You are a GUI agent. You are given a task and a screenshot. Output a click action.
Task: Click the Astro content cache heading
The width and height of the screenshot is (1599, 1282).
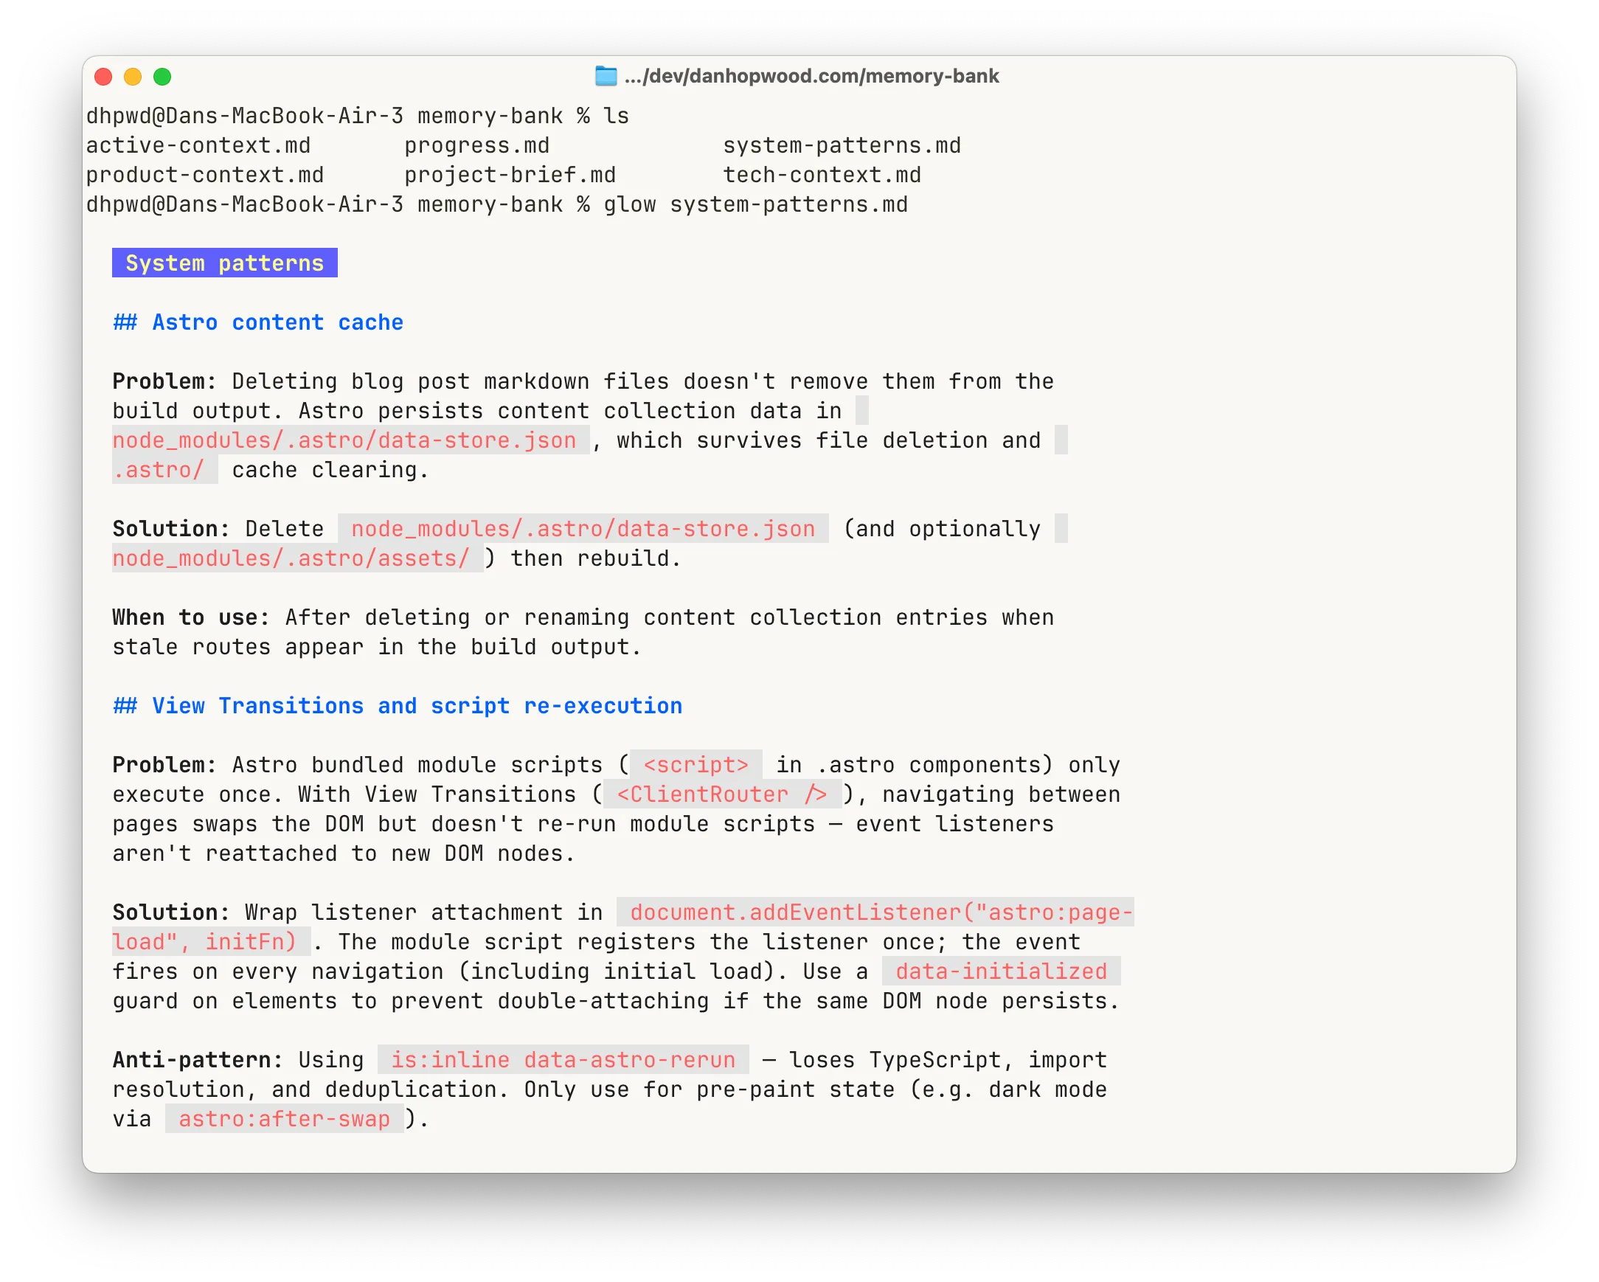tap(257, 322)
